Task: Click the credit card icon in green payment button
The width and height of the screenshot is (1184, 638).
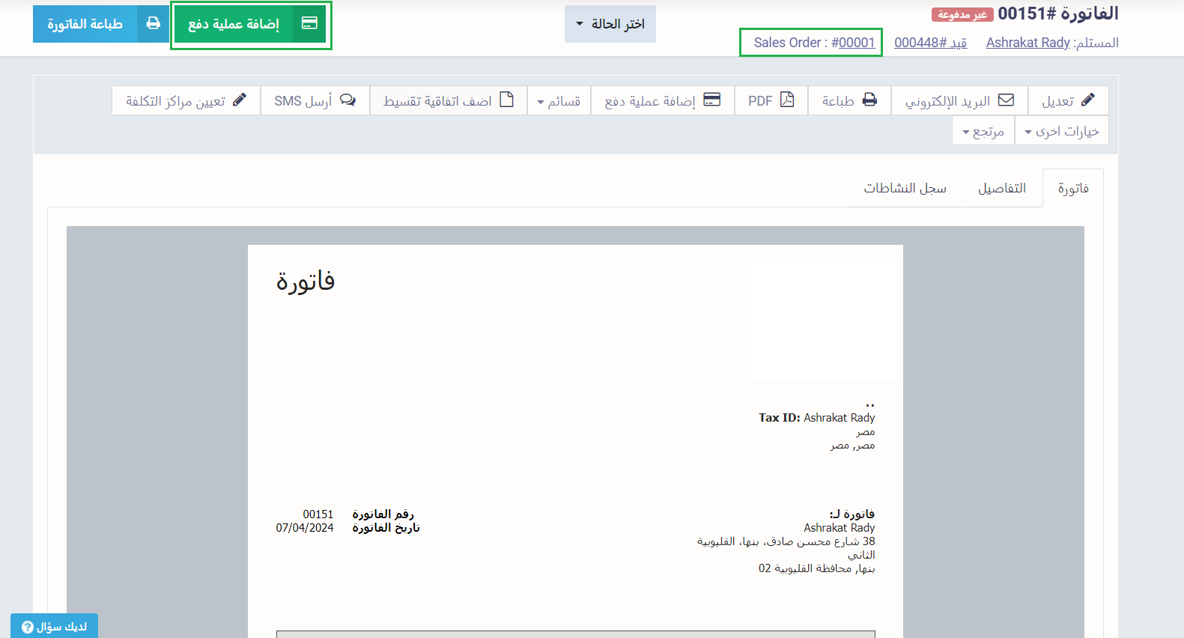Action: click(309, 24)
